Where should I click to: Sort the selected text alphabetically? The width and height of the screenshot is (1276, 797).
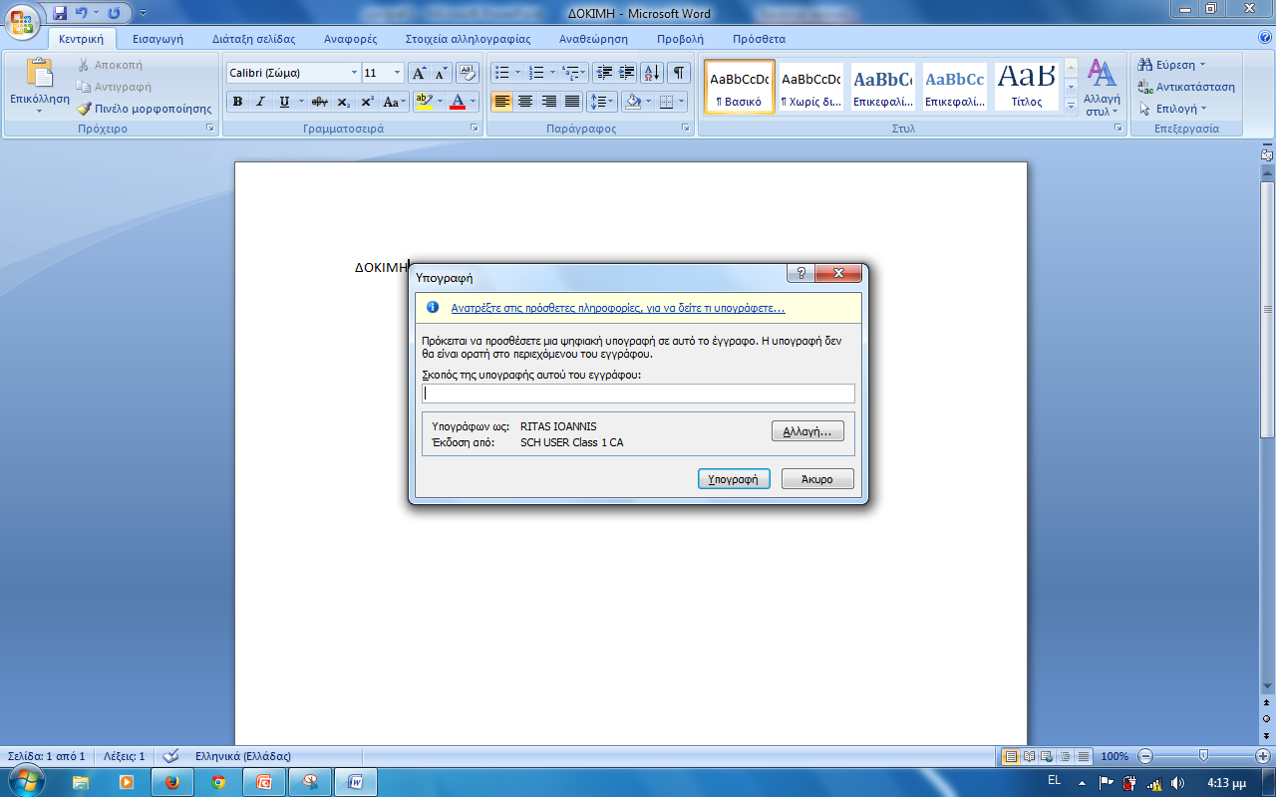click(x=652, y=73)
